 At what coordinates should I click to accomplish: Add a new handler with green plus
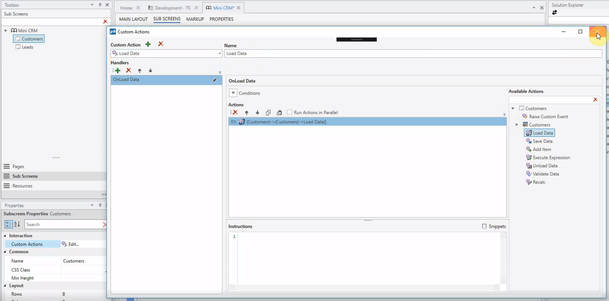coord(118,71)
